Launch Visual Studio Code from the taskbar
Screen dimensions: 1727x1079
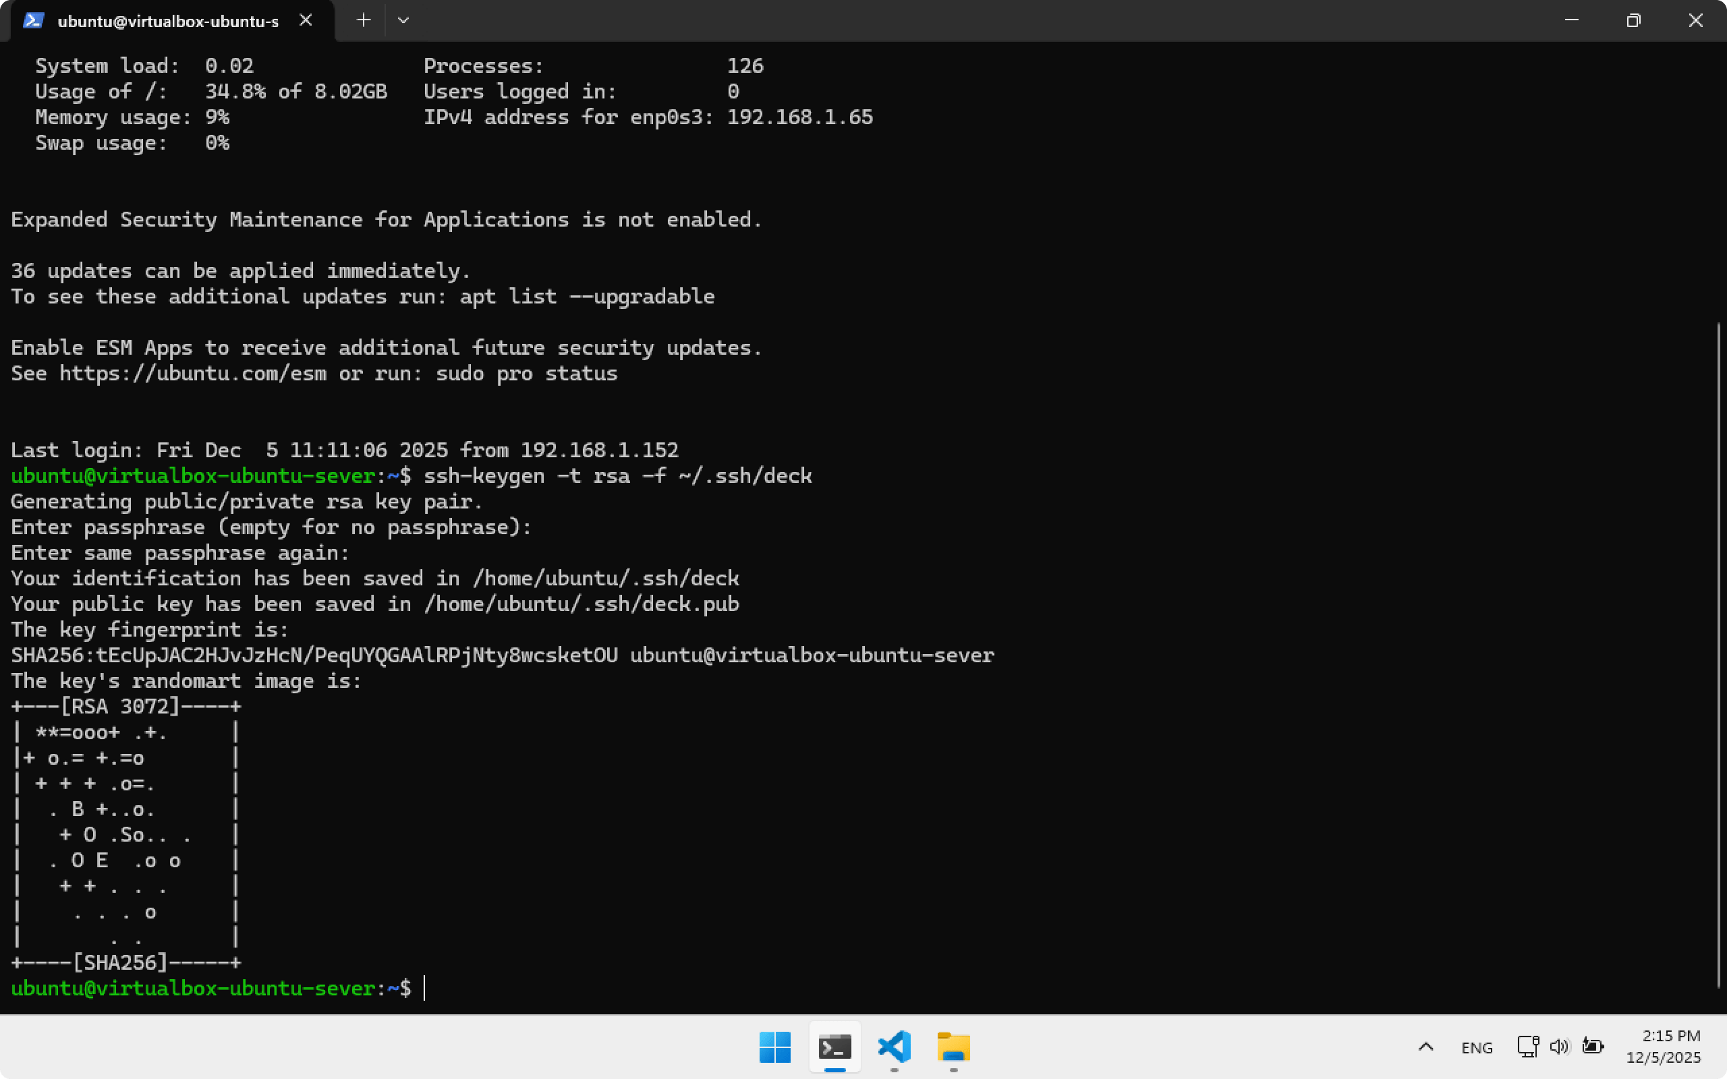tap(894, 1047)
